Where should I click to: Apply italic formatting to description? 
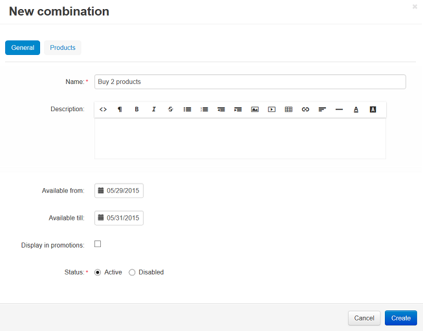click(154, 109)
